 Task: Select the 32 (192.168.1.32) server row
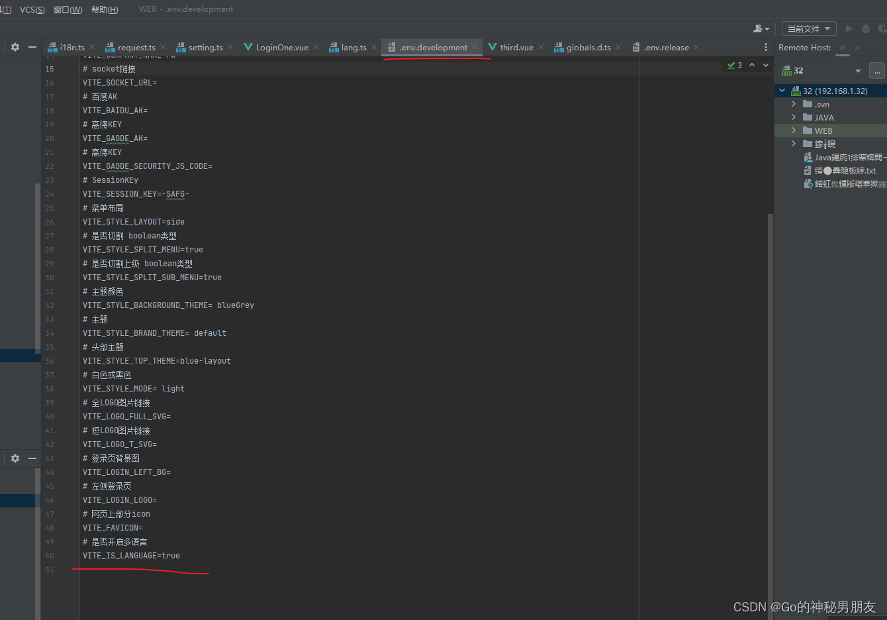point(831,91)
